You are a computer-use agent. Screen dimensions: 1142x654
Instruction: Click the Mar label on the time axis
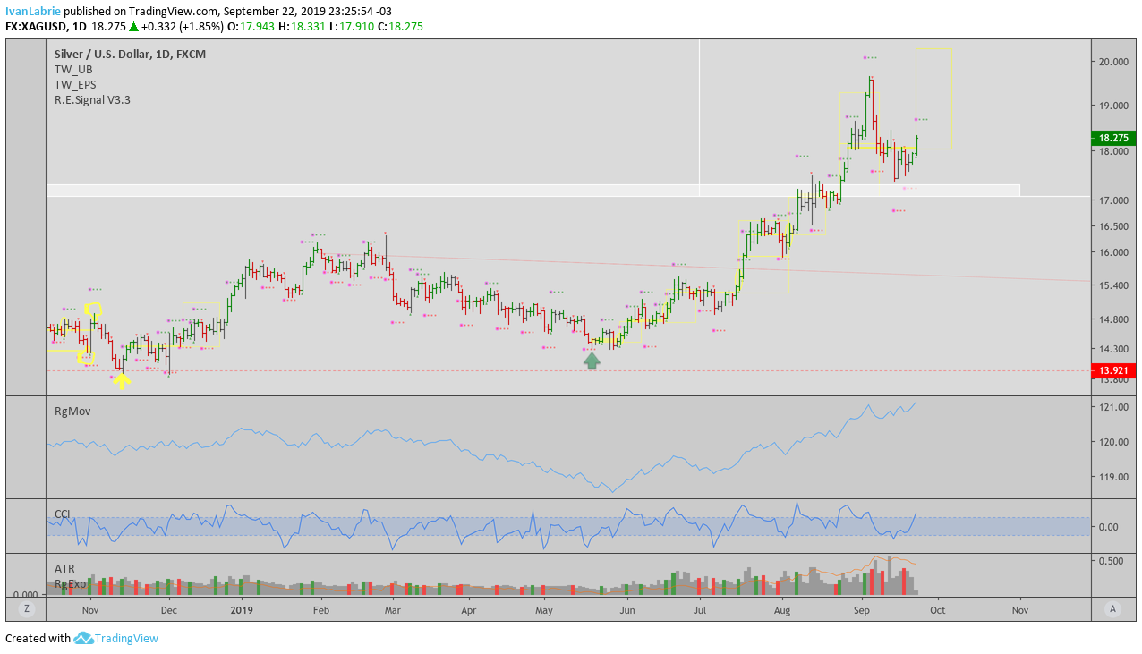[x=392, y=610]
